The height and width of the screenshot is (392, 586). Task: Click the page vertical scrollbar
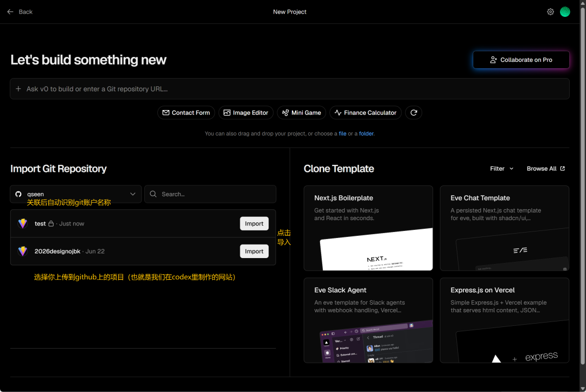(x=583, y=187)
